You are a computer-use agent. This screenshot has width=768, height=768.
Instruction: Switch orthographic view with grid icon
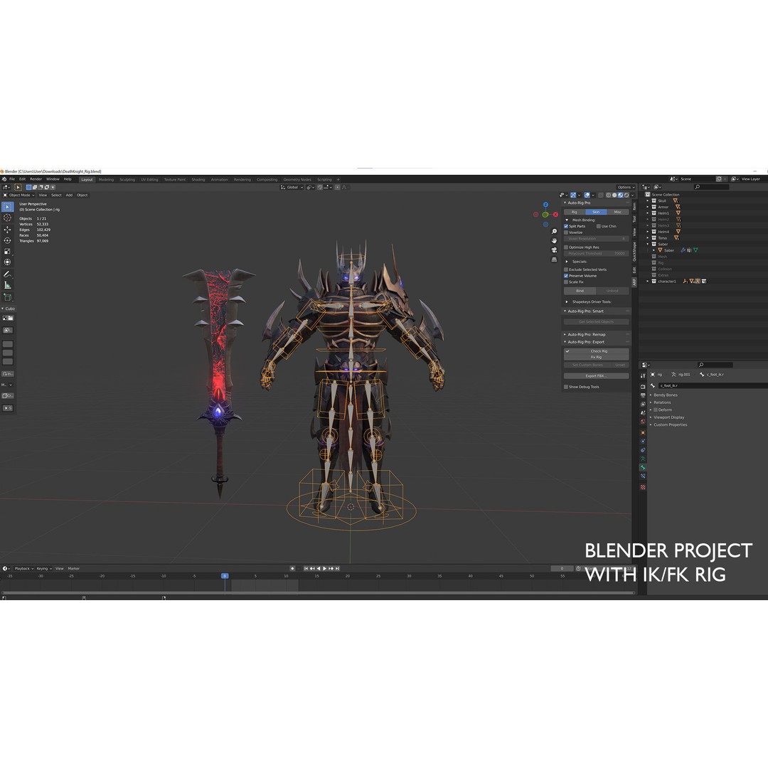tap(554, 260)
